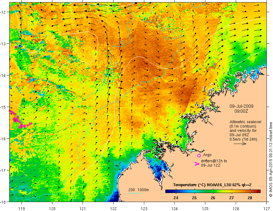Click the '09-Jul 09Z' velocity date text
The height and width of the screenshot is (211, 273).
(x=239, y=135)
